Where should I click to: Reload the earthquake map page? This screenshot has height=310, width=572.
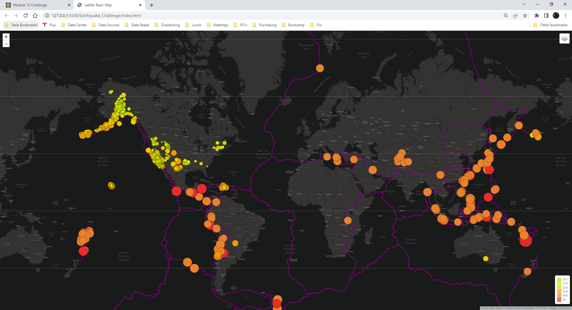pyautogui.click(x=26, y=15)
